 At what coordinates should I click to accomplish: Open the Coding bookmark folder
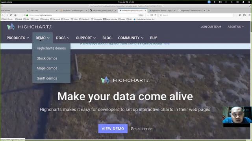44,19
